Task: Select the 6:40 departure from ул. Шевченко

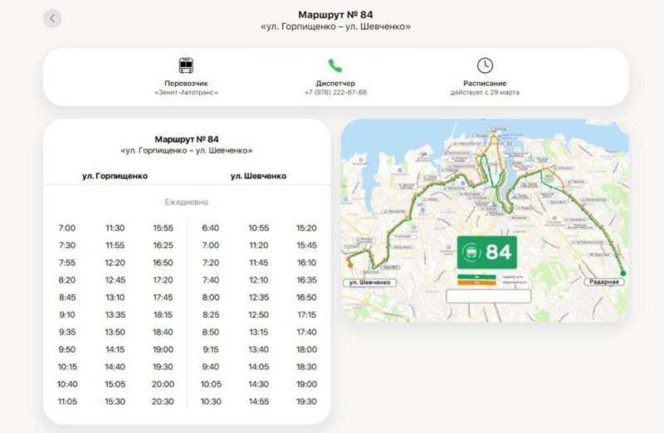Action: (x=211, y=228)
